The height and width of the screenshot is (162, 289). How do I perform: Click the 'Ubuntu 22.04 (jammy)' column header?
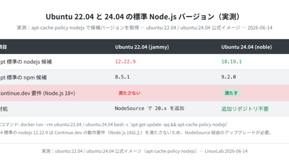[x=142, y=47]
